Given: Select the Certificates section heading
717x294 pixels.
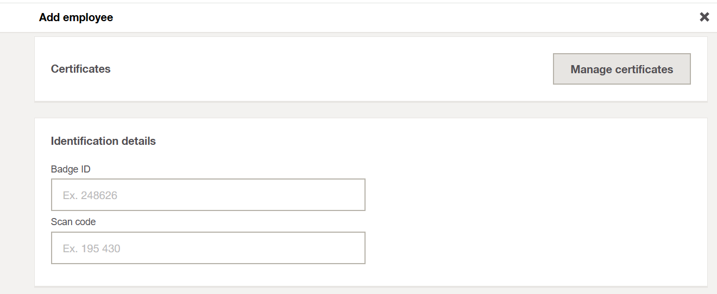Looking at the screenshot, I should 80,69.
